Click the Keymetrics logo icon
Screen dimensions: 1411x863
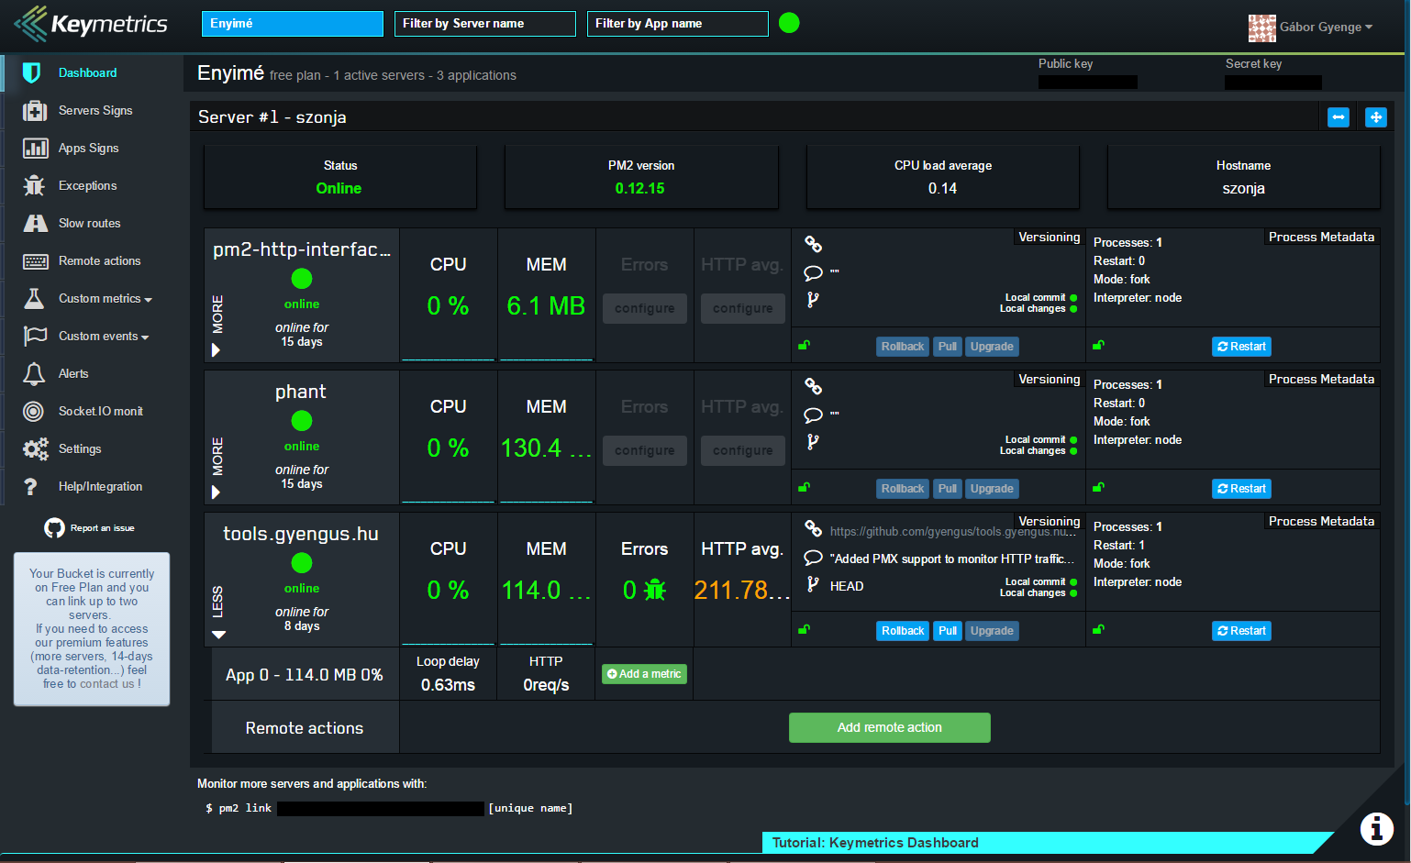point(31,24)
